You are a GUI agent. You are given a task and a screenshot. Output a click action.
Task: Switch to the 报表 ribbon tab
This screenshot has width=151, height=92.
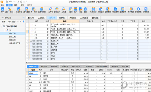pos(16,5)
